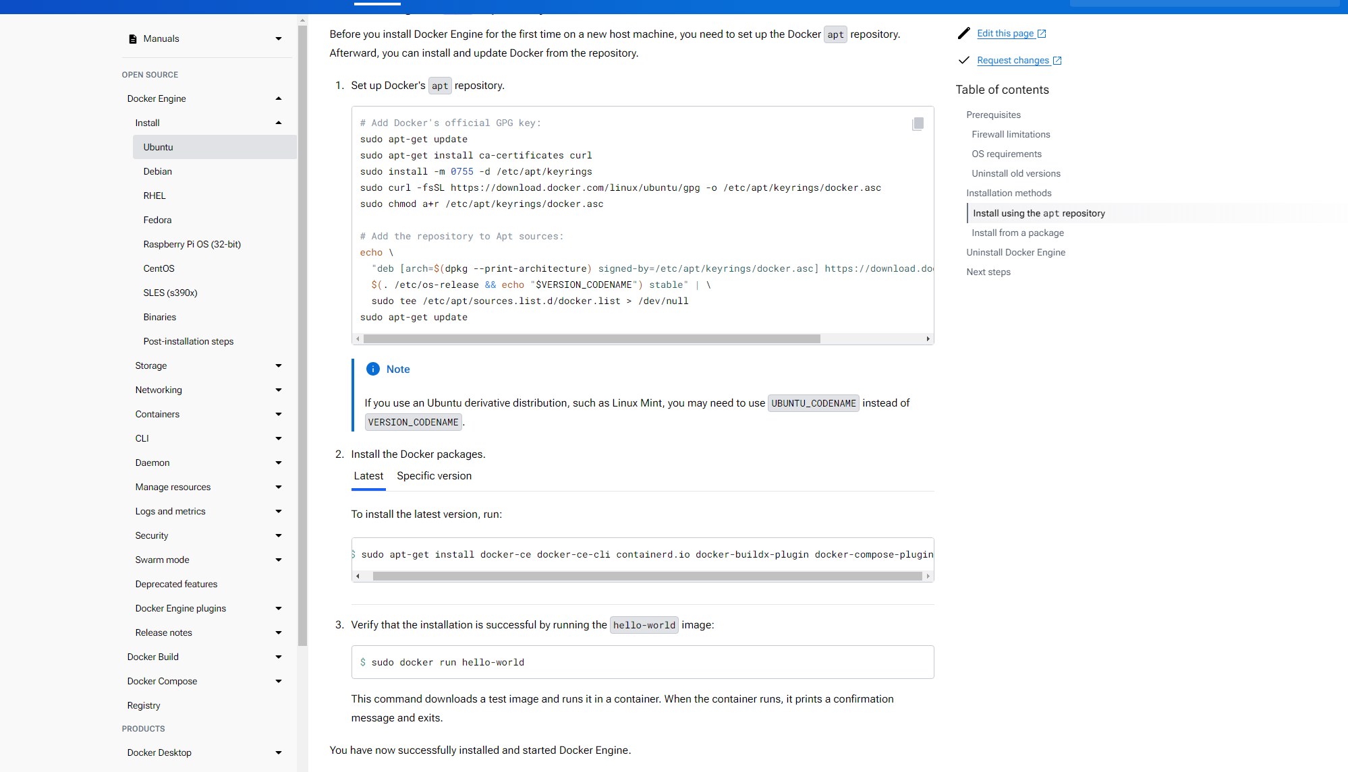1348x772 pixels.
Task: Expand the Swarm mode section
Action: pos(279,560)
